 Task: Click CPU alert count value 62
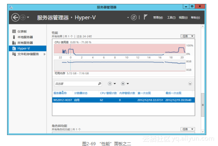101,100
